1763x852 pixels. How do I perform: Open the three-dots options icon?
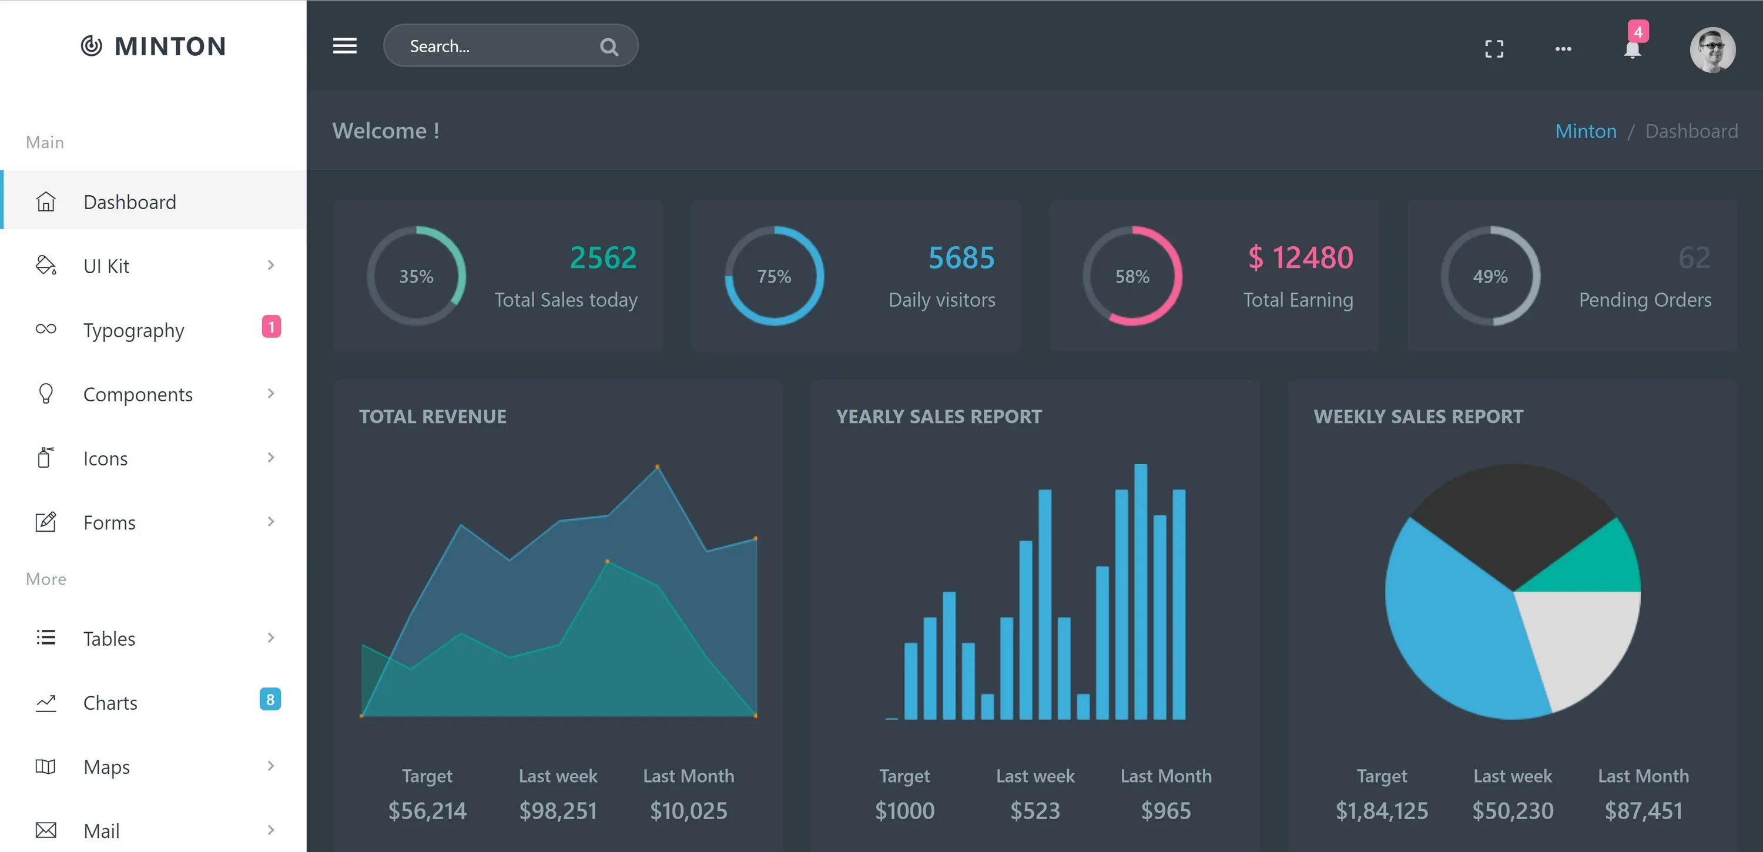pyautogui.click(x=1563, y=49)
